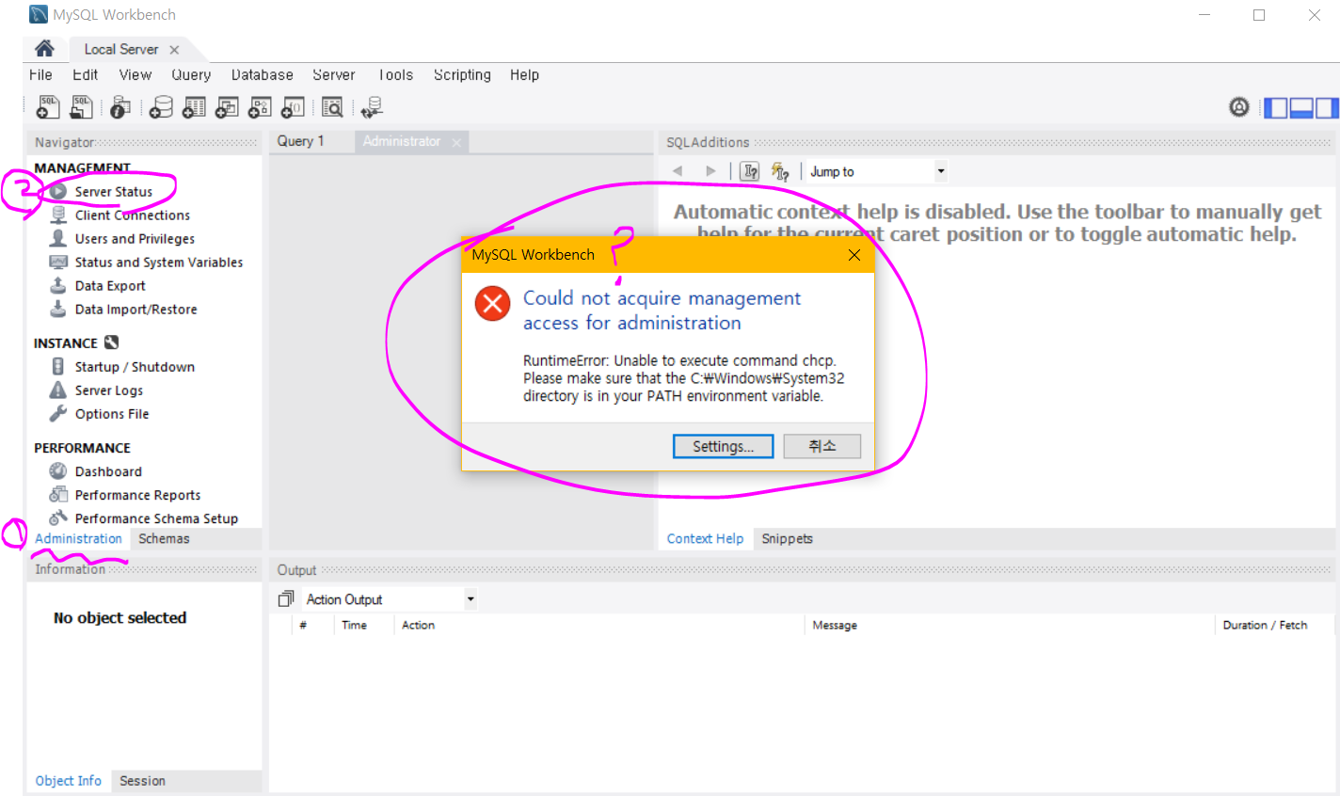Open Client Connections
Image resolution: width=1340 pixels, height=796 pixels.
(x=132, y=215)
